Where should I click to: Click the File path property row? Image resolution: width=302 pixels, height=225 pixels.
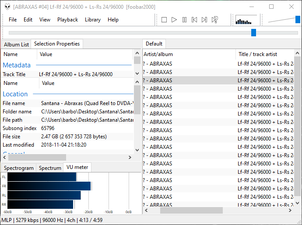tap(67, 120)
